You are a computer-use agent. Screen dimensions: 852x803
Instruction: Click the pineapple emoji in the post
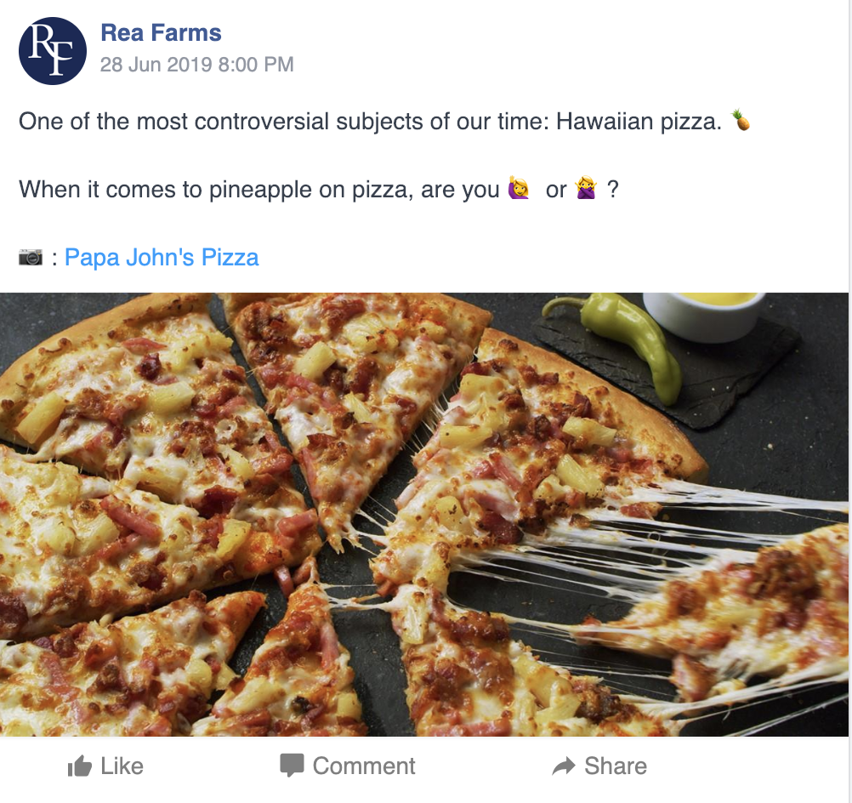pos(742,122)
